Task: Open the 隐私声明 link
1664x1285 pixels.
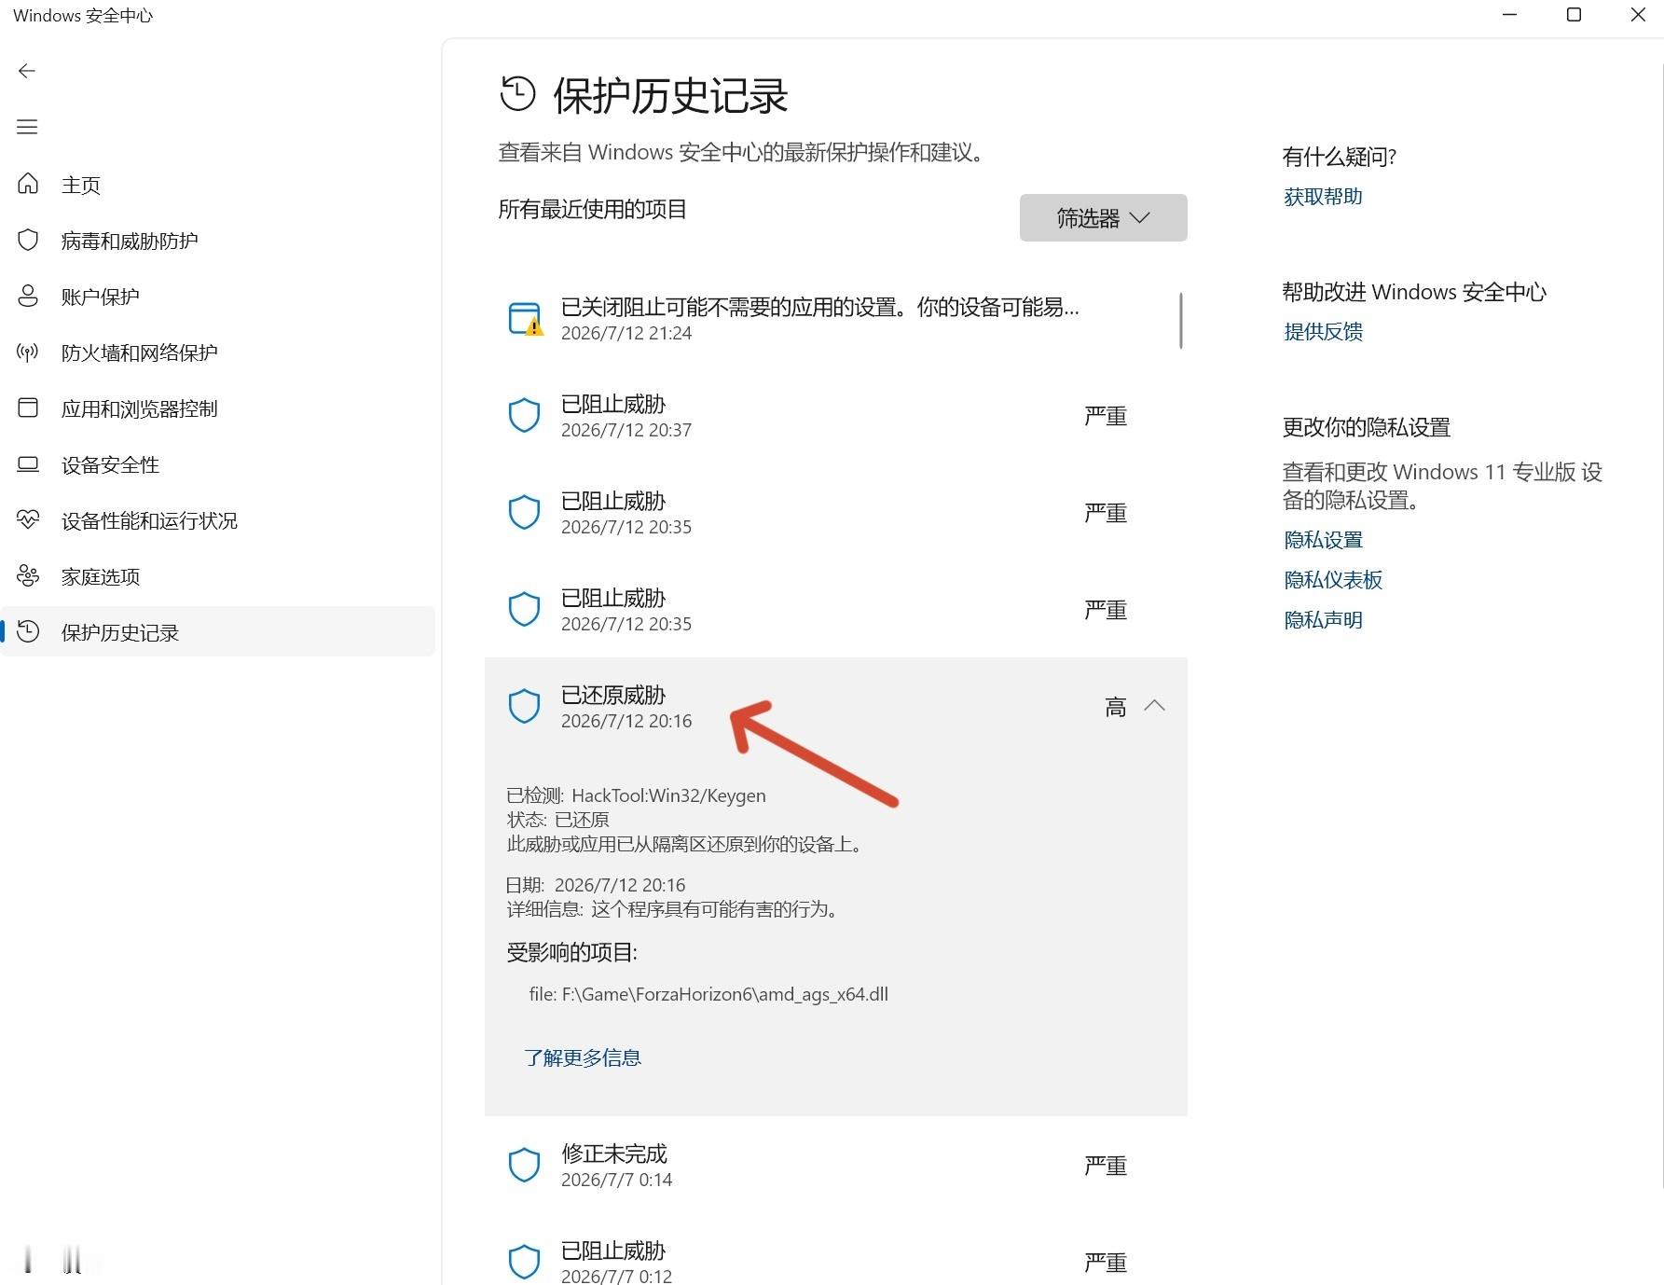Action: (x=1323, y=620)
